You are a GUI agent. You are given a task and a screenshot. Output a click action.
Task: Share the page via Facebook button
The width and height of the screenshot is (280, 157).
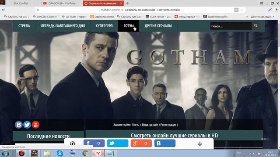(x=94, y=143)
